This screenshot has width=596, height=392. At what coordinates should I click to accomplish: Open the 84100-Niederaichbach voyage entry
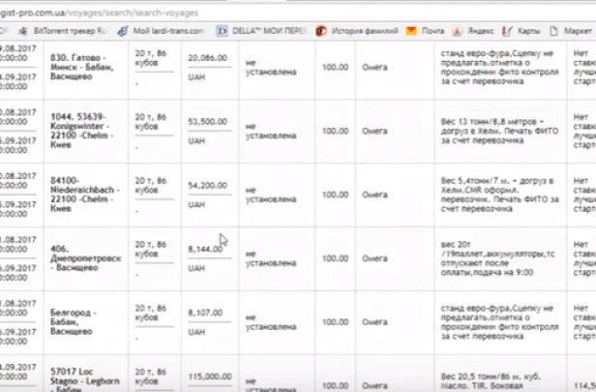coord(84,194)
